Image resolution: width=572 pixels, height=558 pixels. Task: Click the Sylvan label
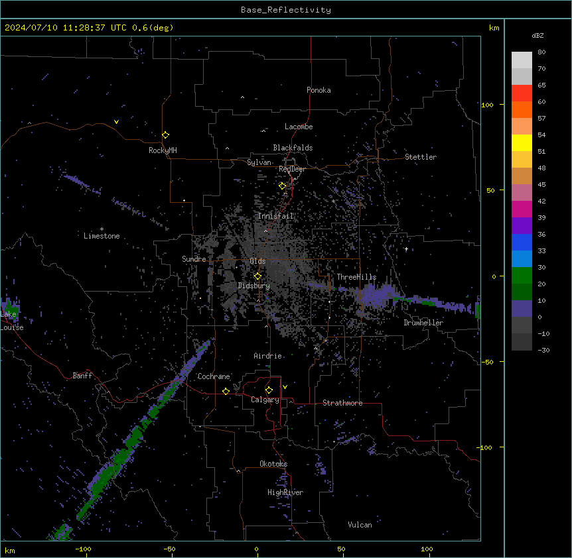tap(259, 162)
